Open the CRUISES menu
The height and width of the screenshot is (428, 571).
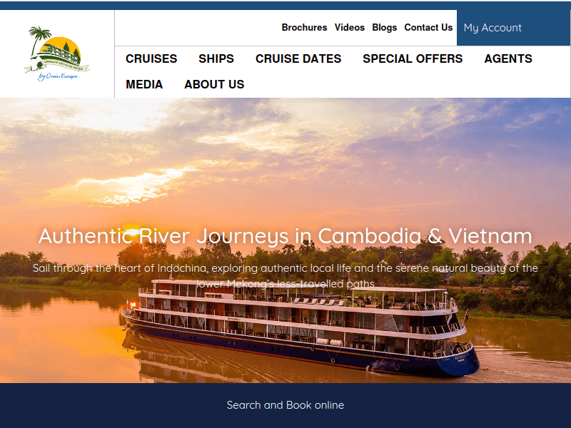point(151,58)
